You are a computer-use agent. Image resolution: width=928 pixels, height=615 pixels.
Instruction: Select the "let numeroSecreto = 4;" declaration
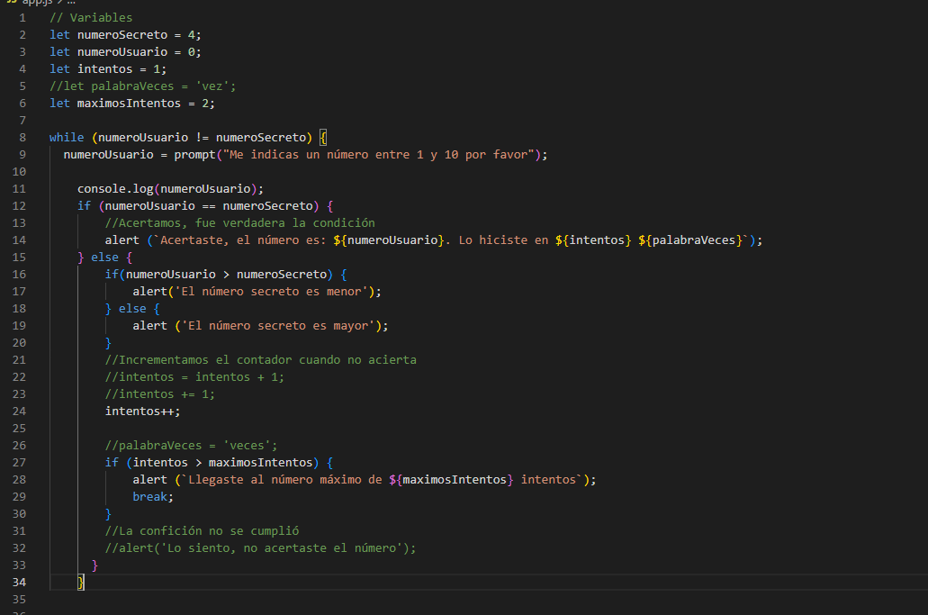point(125,35)
